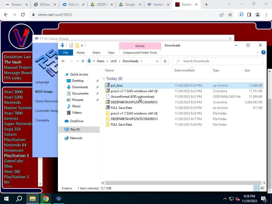Screen dimensions: 272x204
Task: Expand the chevron after Downloads breadcrumb
Action: (x=141, y=61)
